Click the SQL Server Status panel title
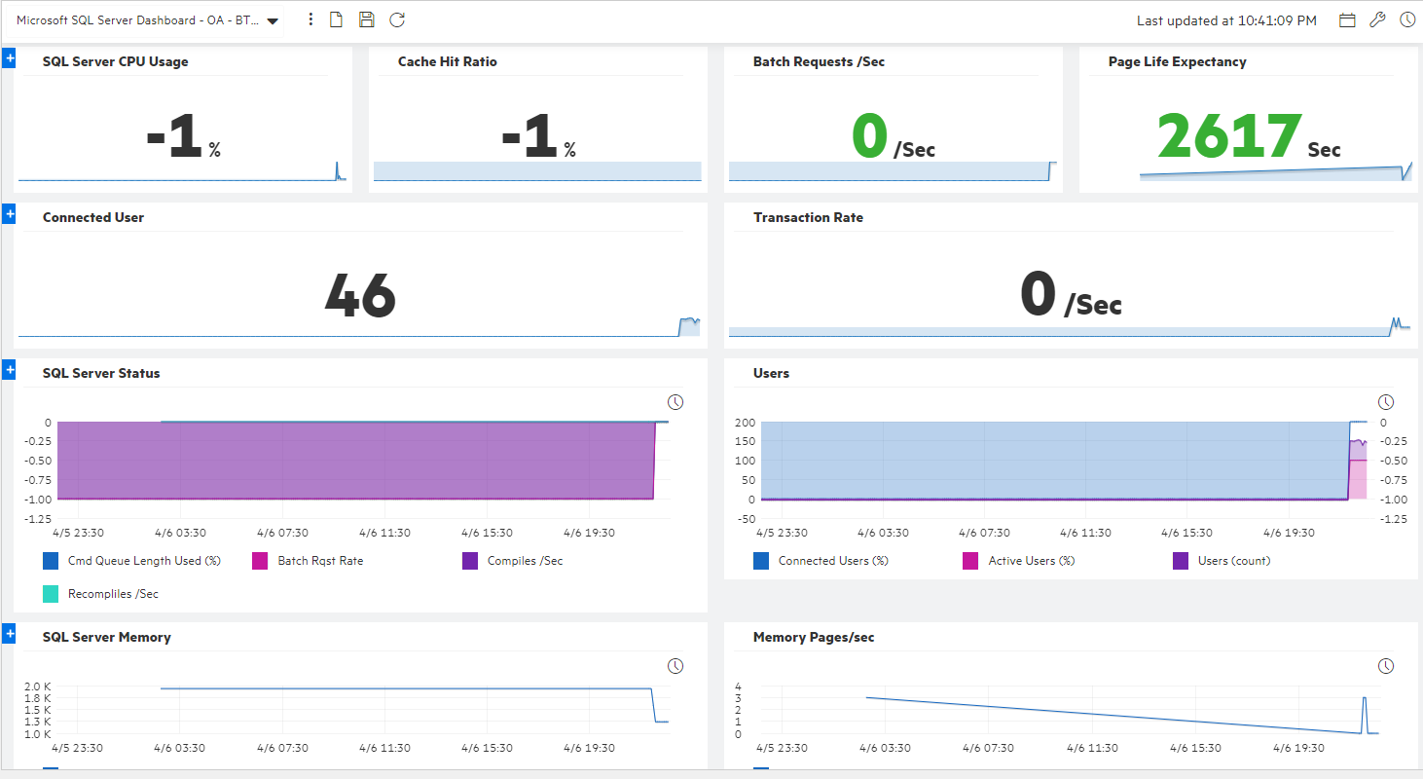 101,373
